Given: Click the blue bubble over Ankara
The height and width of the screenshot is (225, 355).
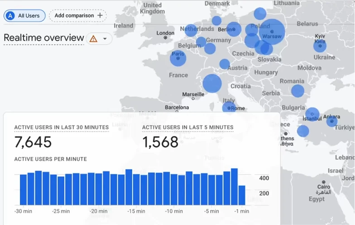Looking at the screenshot, I should (x=332, y=121).
